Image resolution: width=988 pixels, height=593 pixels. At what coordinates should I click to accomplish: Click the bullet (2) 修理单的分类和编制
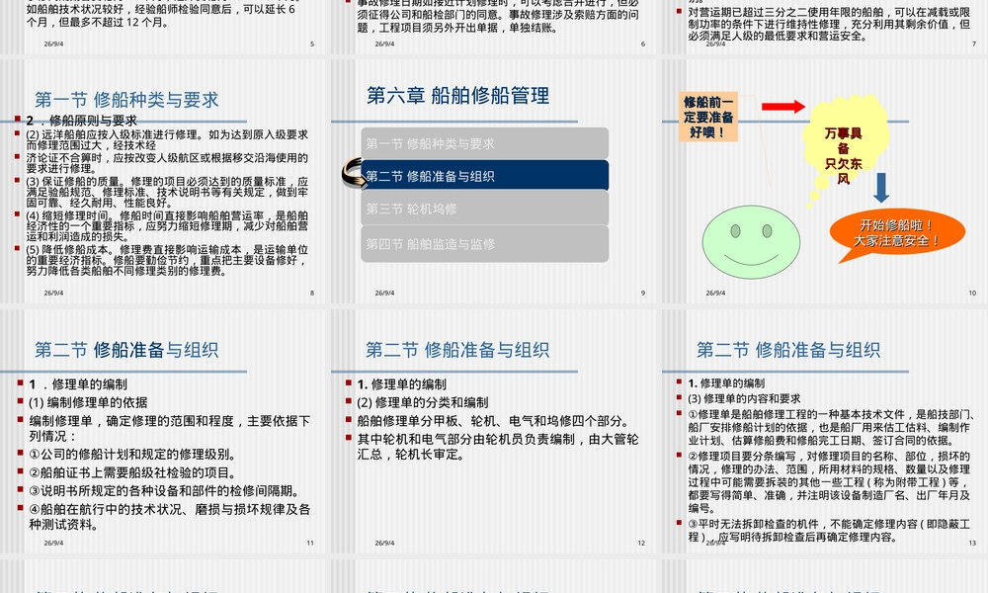pyautogui.click(x=423, y=402)
